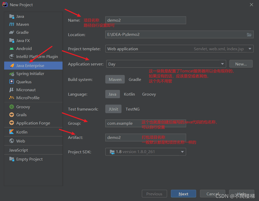This screenshot has height=201, width=259.
Task: Click the Application Forge icon
Action: pyautogui.click(x=12, y=123)
